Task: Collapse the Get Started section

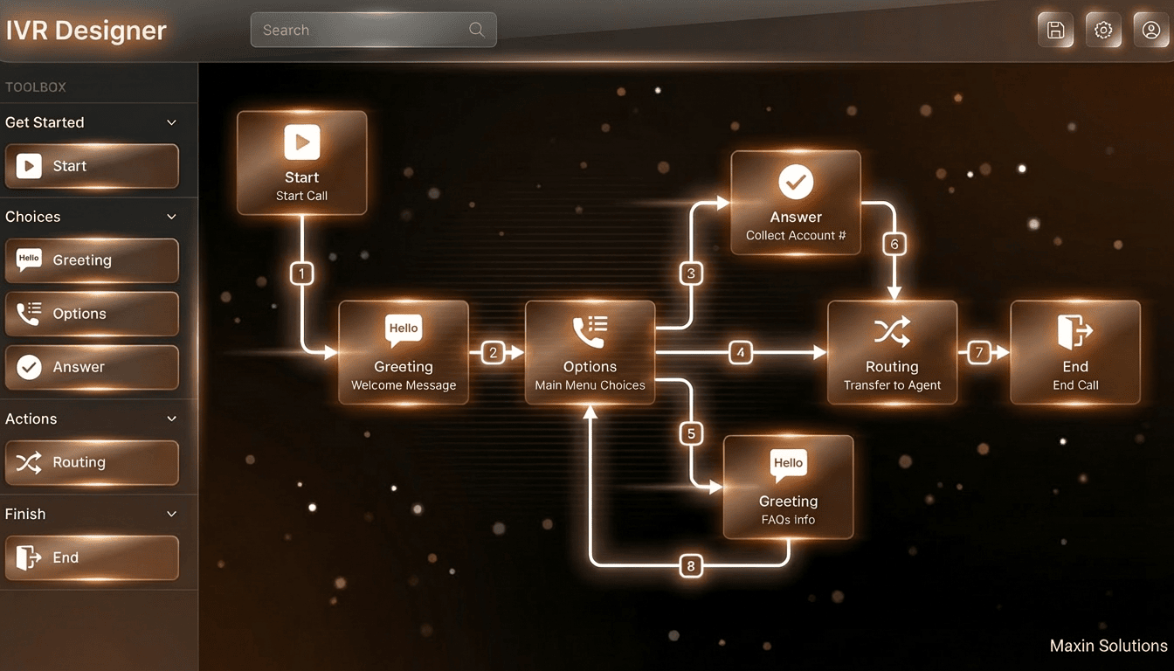Action: [171, 122]
